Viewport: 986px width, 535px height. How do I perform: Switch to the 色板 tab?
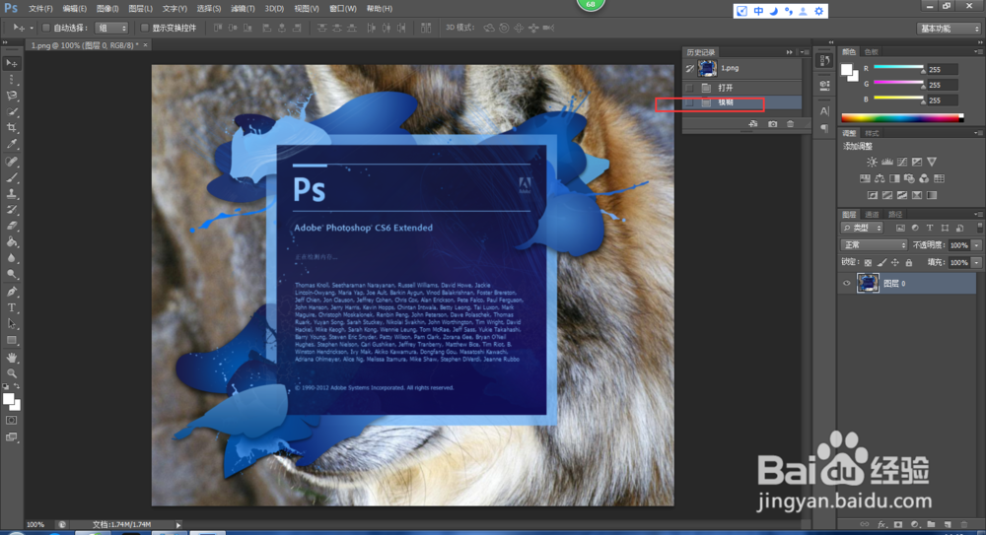[x=871, y=51]
